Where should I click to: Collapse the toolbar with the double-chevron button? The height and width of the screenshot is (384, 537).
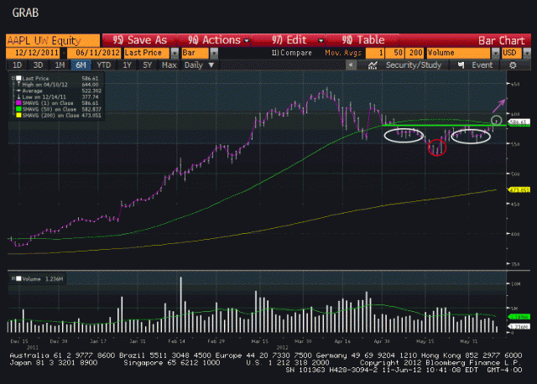(351, 65)
